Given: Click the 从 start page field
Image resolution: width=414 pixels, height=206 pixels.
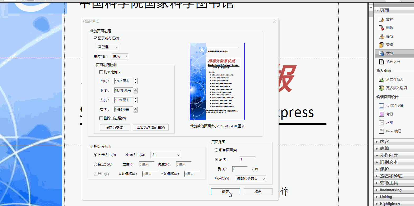Looking at the screenshot, I should click(x=247, y=160).
